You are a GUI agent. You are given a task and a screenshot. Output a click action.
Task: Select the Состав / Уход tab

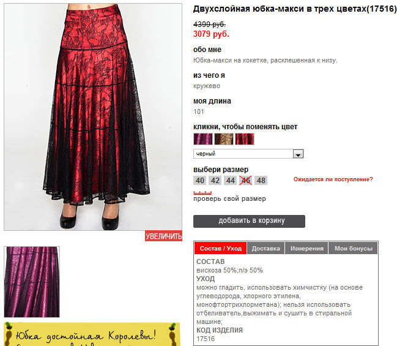point(221,249)
